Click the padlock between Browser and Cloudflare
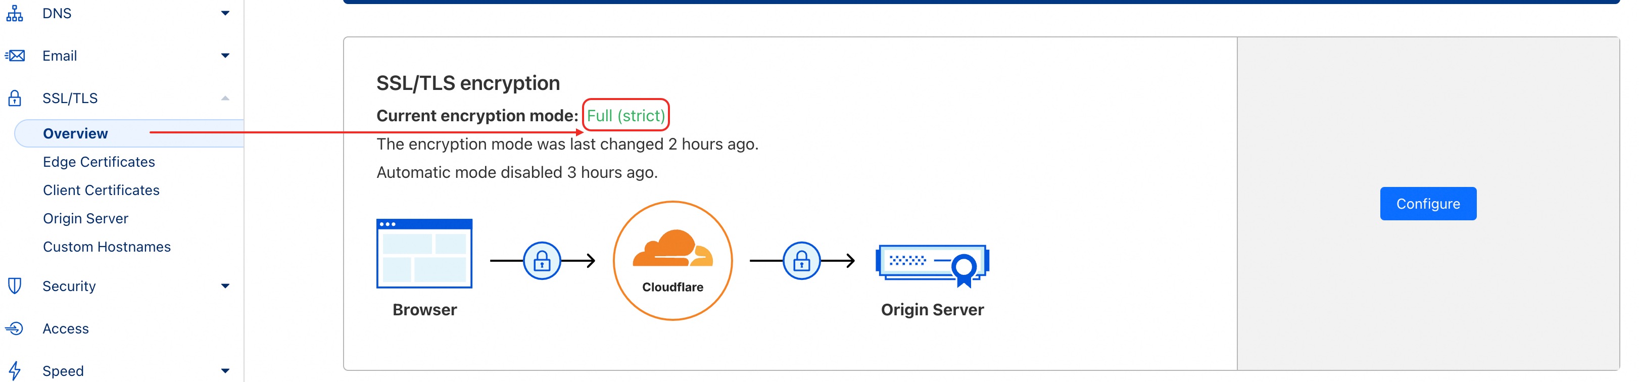This screenshot has height=382, width=1639. click(542, 260)
